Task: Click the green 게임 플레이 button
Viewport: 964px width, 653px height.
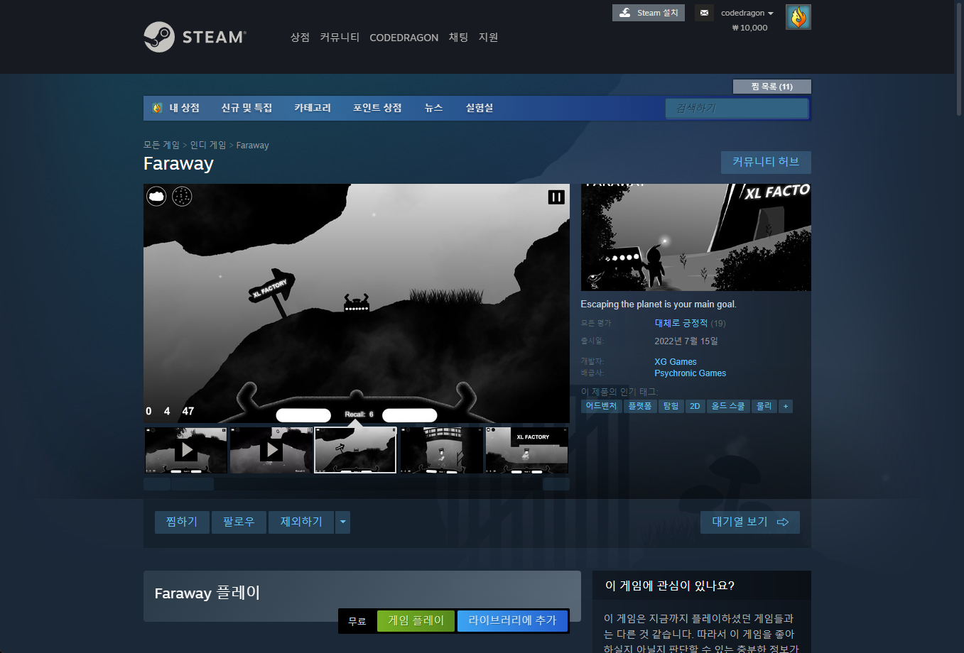Action: (x=416, y=620)
